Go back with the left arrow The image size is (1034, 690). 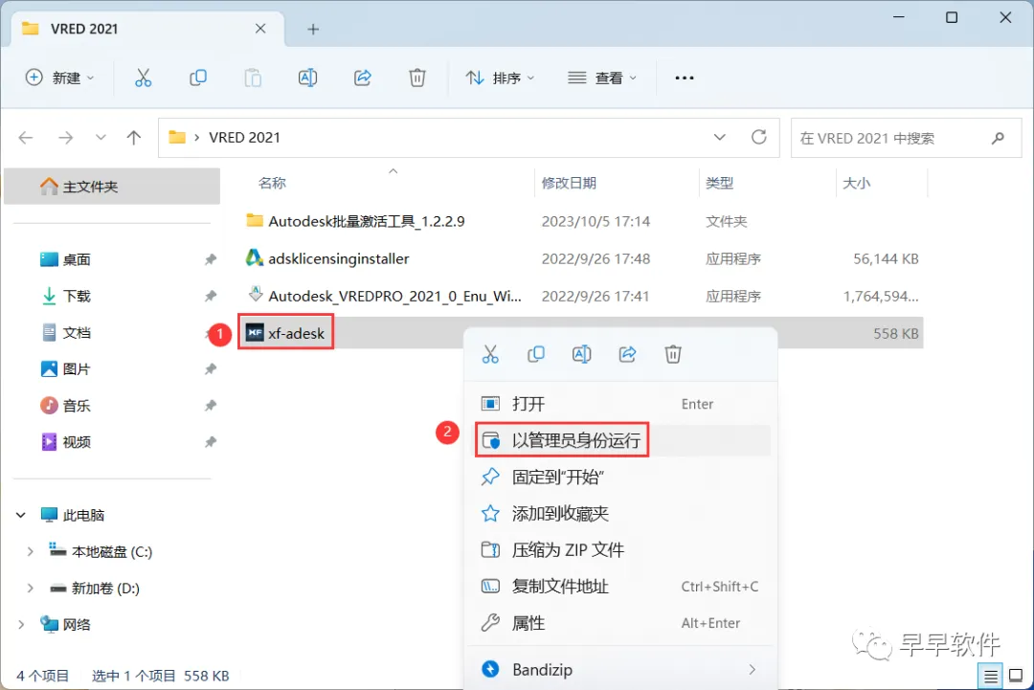click(26, 138)
